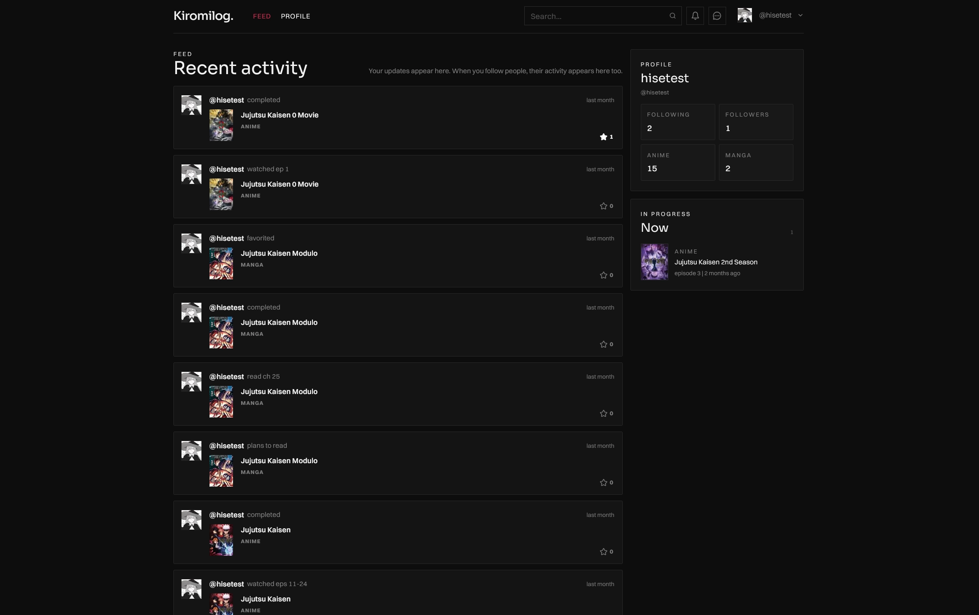Open hisetest profile name in sidebar
The width and height of the screenshot is (979, 615).
665,78
